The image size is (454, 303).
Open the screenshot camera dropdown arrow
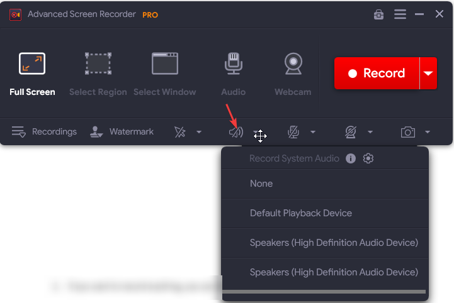click(428, 132)
